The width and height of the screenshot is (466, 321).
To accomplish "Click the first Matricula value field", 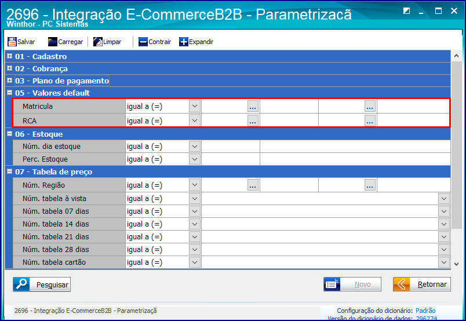I will point(225,107).
